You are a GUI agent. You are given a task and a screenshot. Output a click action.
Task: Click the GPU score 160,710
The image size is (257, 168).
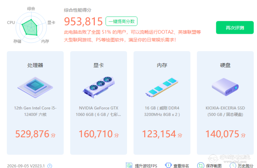pyautogui.click(x=96, y=134)
